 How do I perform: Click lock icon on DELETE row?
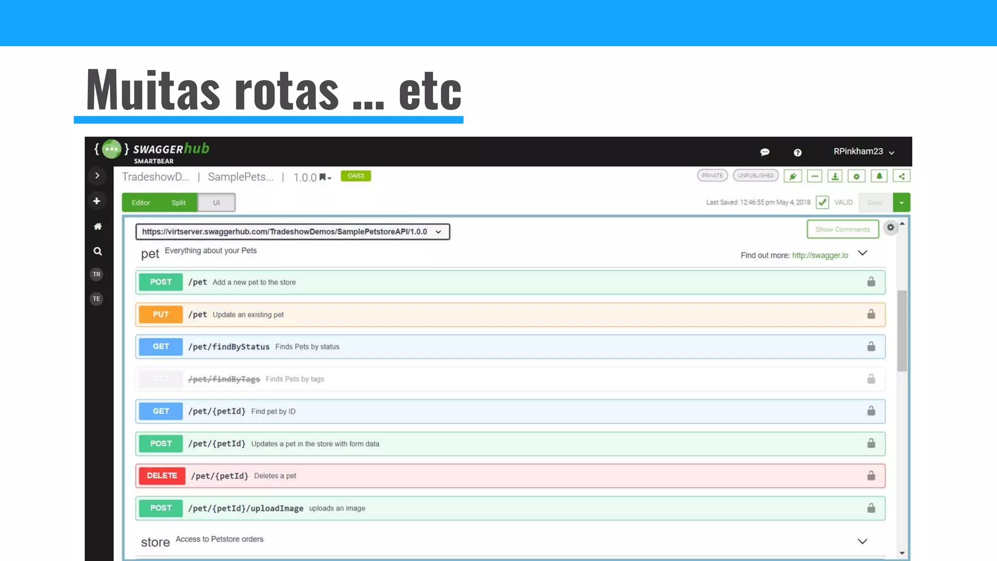[x=871, y=475]
